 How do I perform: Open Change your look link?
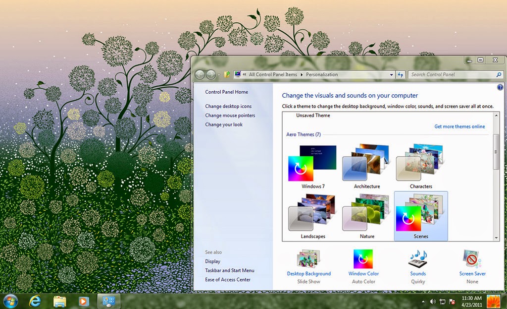coord(224,124)
